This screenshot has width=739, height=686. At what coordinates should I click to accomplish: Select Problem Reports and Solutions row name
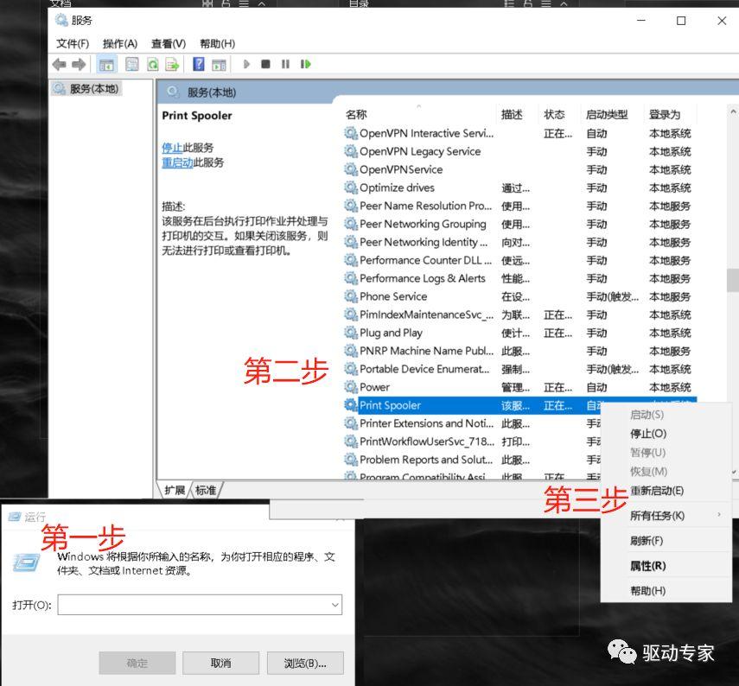[426, 460]
